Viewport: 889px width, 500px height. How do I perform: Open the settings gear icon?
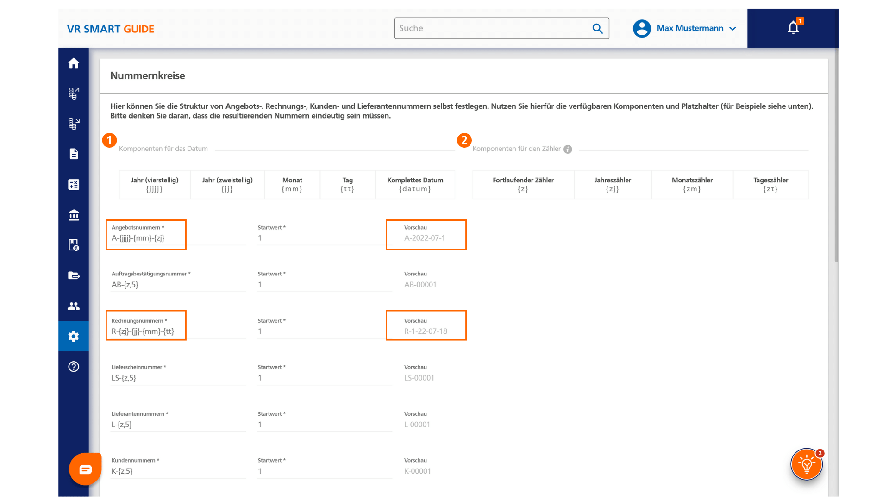tap(74, 336)
